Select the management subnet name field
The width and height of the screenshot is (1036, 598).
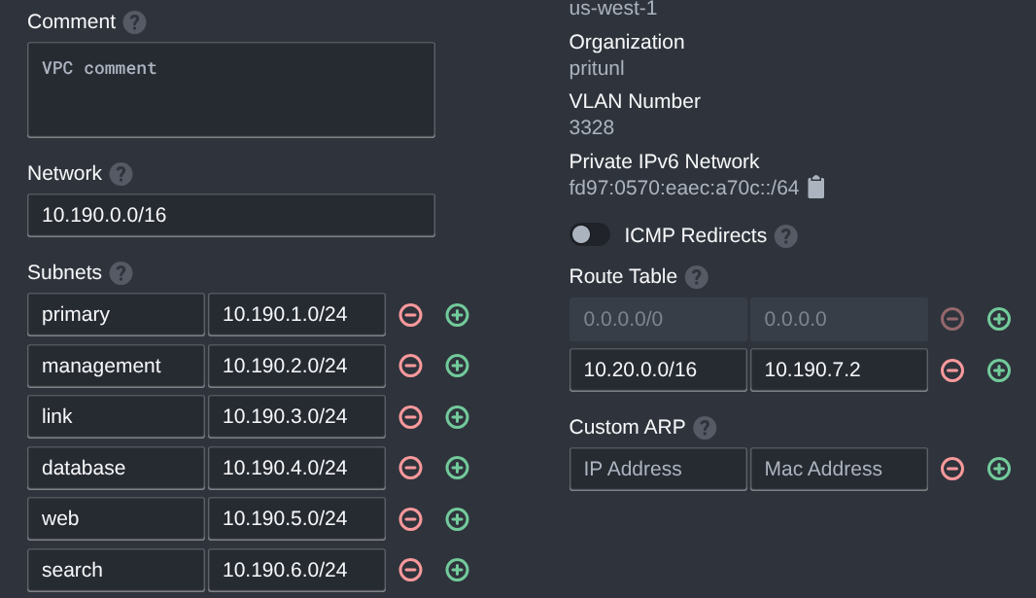pyautogui.click(x=115, y=366)
